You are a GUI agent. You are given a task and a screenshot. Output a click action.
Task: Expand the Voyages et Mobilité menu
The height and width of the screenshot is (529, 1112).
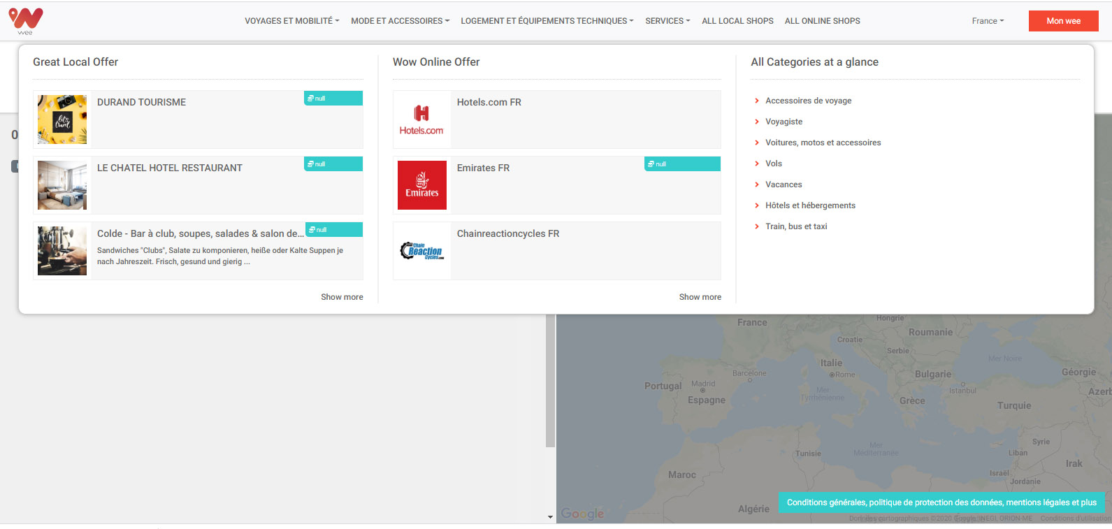coord(291,21)
